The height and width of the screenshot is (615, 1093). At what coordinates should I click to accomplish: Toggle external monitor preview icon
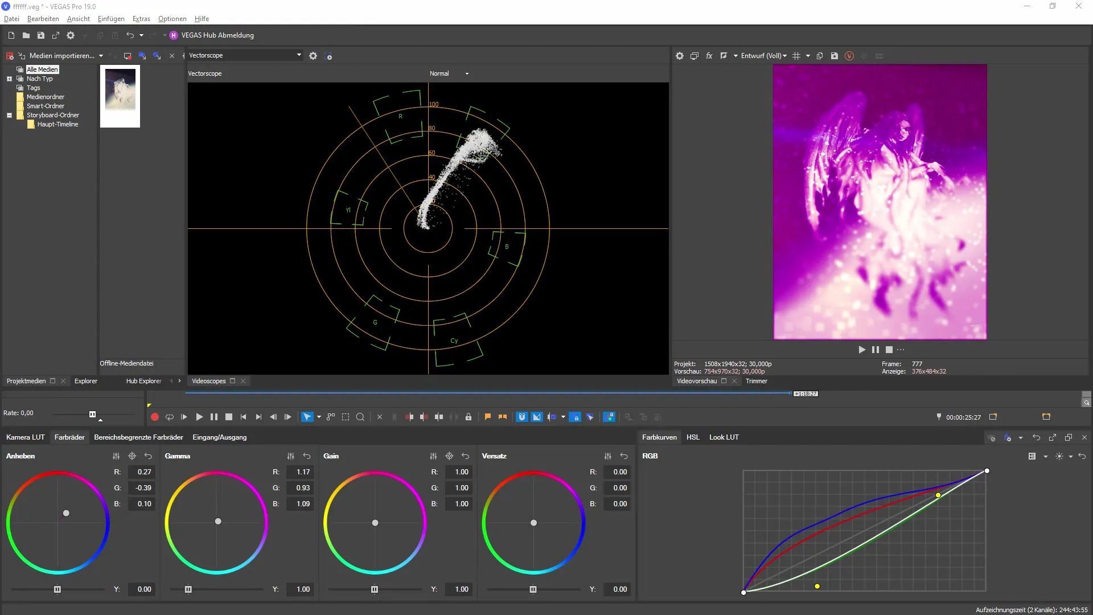694,56
